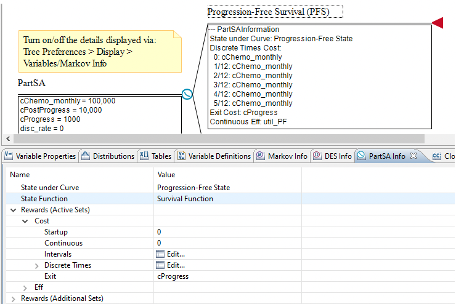Select the PartSA node label
This screenshot has width=456, height=304.
pos(31,83)
